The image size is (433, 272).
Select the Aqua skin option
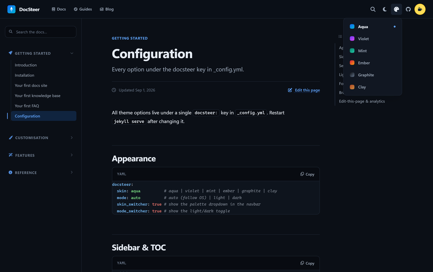click(373, 27)
